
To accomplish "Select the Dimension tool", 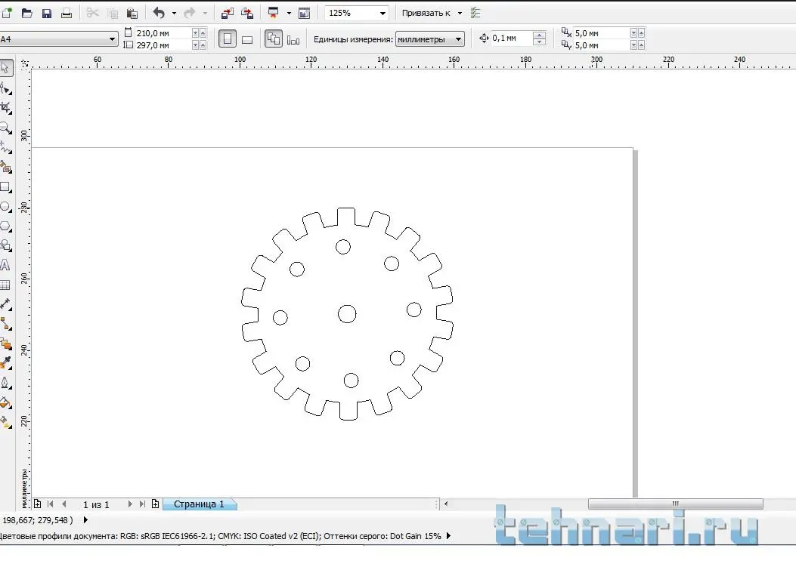I will 5,304.
